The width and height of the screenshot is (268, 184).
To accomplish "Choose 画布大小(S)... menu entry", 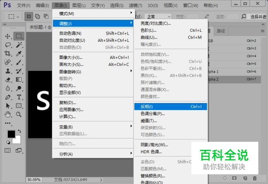I will pos(93,64).
